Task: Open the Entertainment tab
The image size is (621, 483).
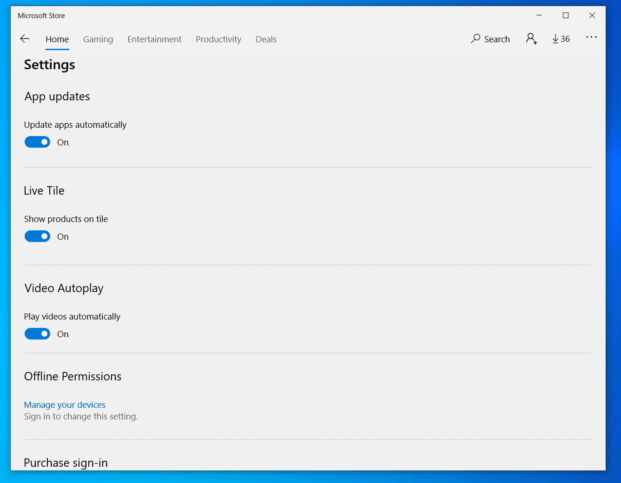Action: pos(154,39)
